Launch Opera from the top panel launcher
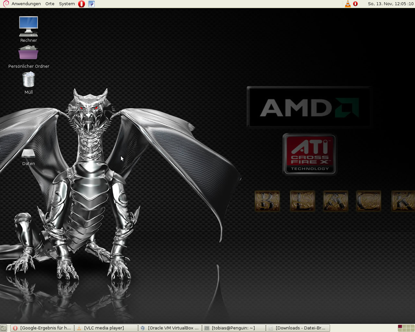Image resolution: width=415 pixels, height=332 pixels. coord(81,4)
